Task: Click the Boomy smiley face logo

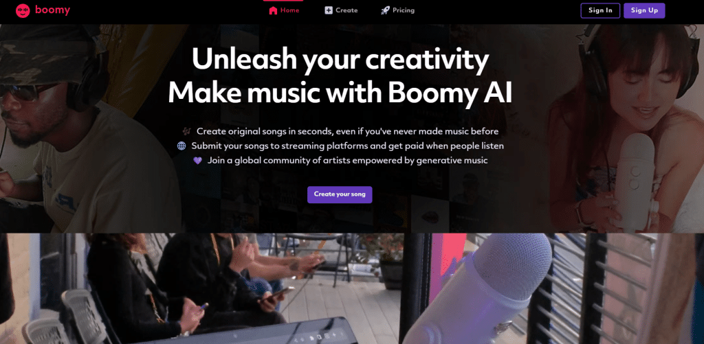Action: click(23, 11)
